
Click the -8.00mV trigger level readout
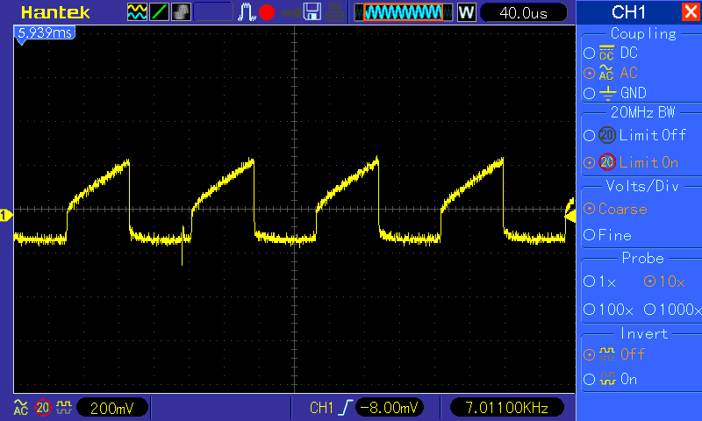(389, 408)
